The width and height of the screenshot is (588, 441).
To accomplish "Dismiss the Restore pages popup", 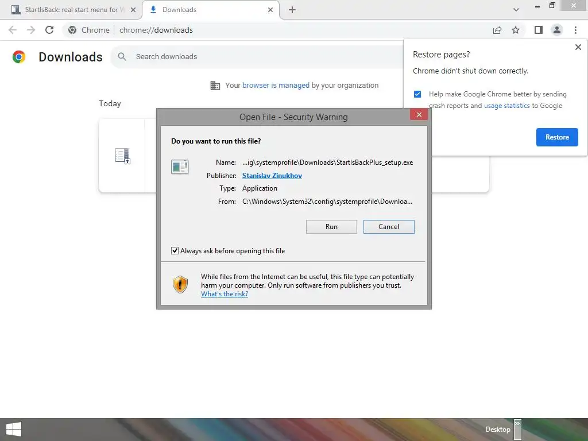I will (578, 47).
